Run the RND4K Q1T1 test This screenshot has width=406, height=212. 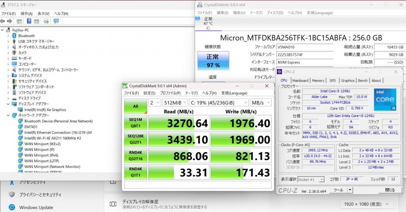pyautogui.click(x=136, y=172)
